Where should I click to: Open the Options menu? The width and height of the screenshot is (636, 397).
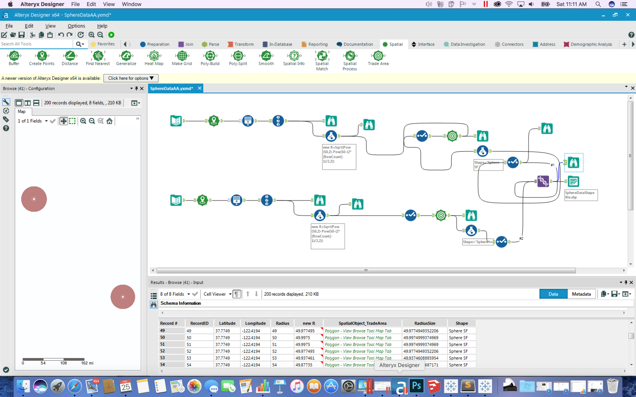(x=76, y=26)
